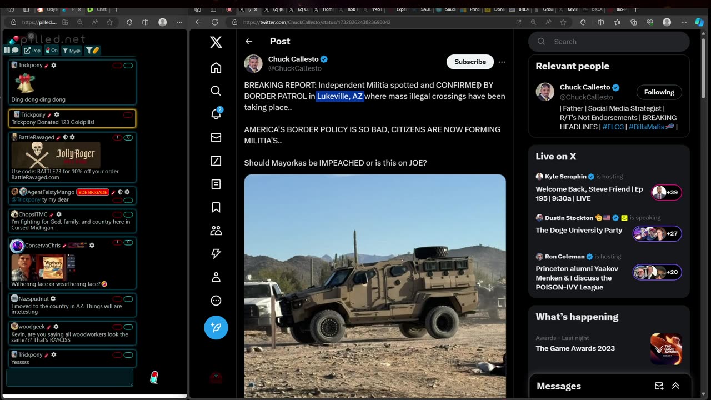Switch to the Chat tab in left browser
Viewport: 711px width, 400px height.
pyautogui.click(x=97, y=9)
